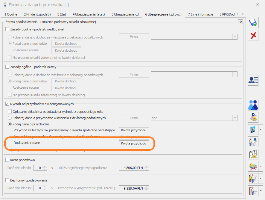This screenshot has height=200, width=265.
Task: Click the money chart with coins icon
Action: click(x=253, y=166)
